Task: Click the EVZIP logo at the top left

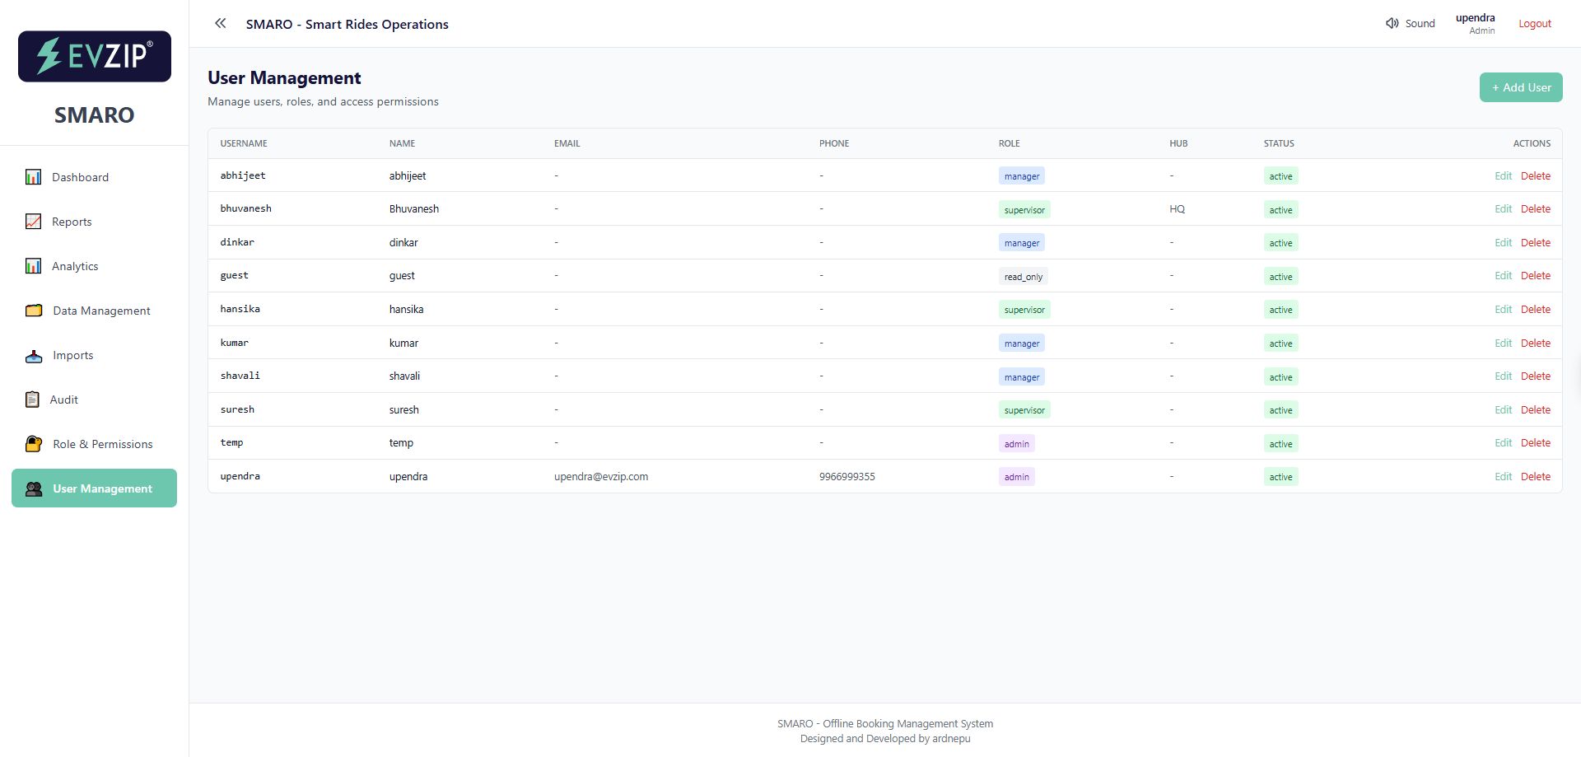Action: click(x=94, y=56)
